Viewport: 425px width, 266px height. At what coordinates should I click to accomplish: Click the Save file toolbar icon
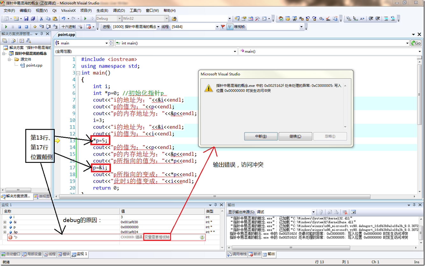(26, 18)
